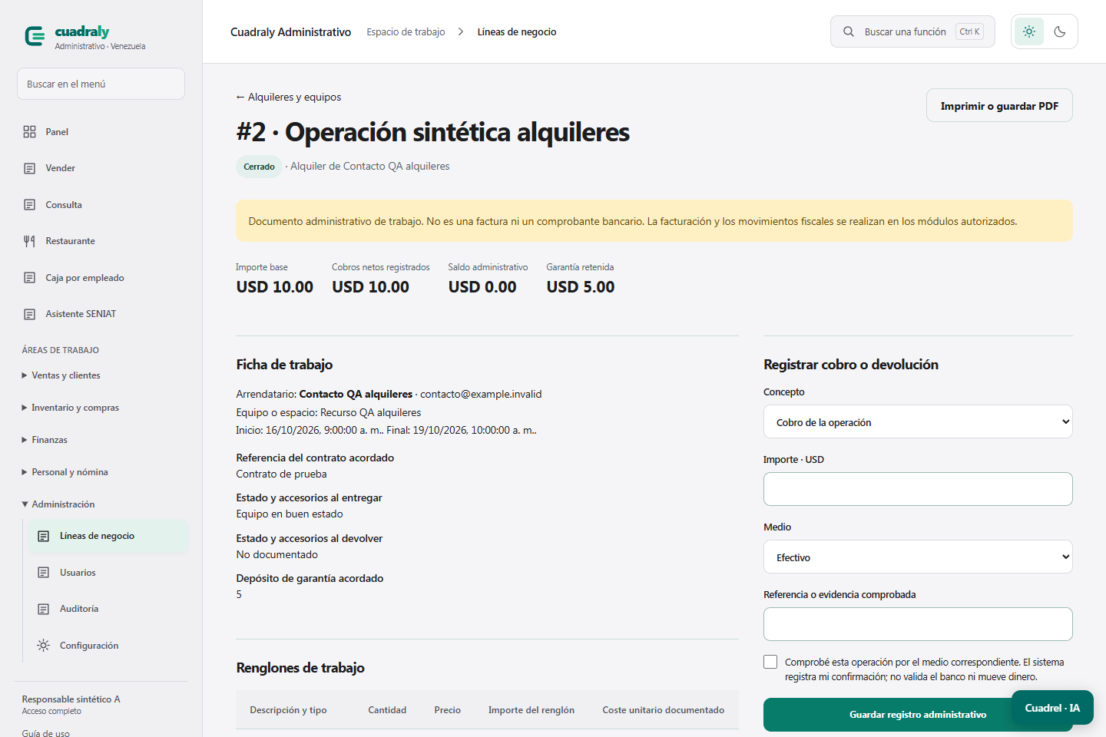Click the Buscar en el menú field
Screen dimensions: 1106x737
pos(101,84)
